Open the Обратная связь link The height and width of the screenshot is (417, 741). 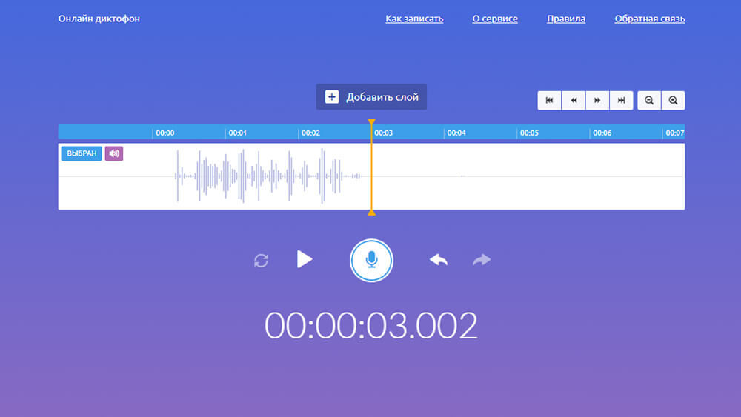649,19
